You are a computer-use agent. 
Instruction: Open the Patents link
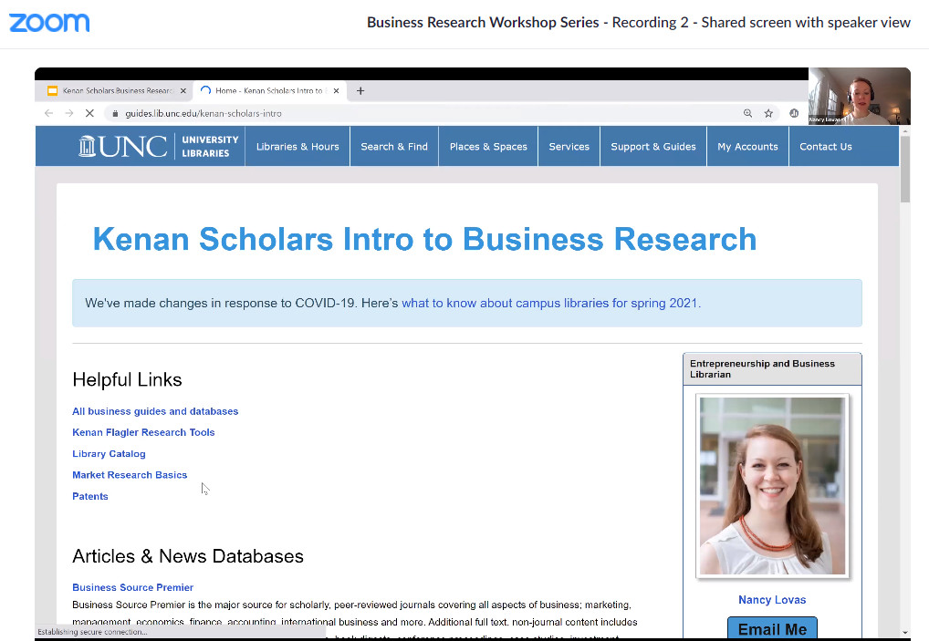point(90,497)
